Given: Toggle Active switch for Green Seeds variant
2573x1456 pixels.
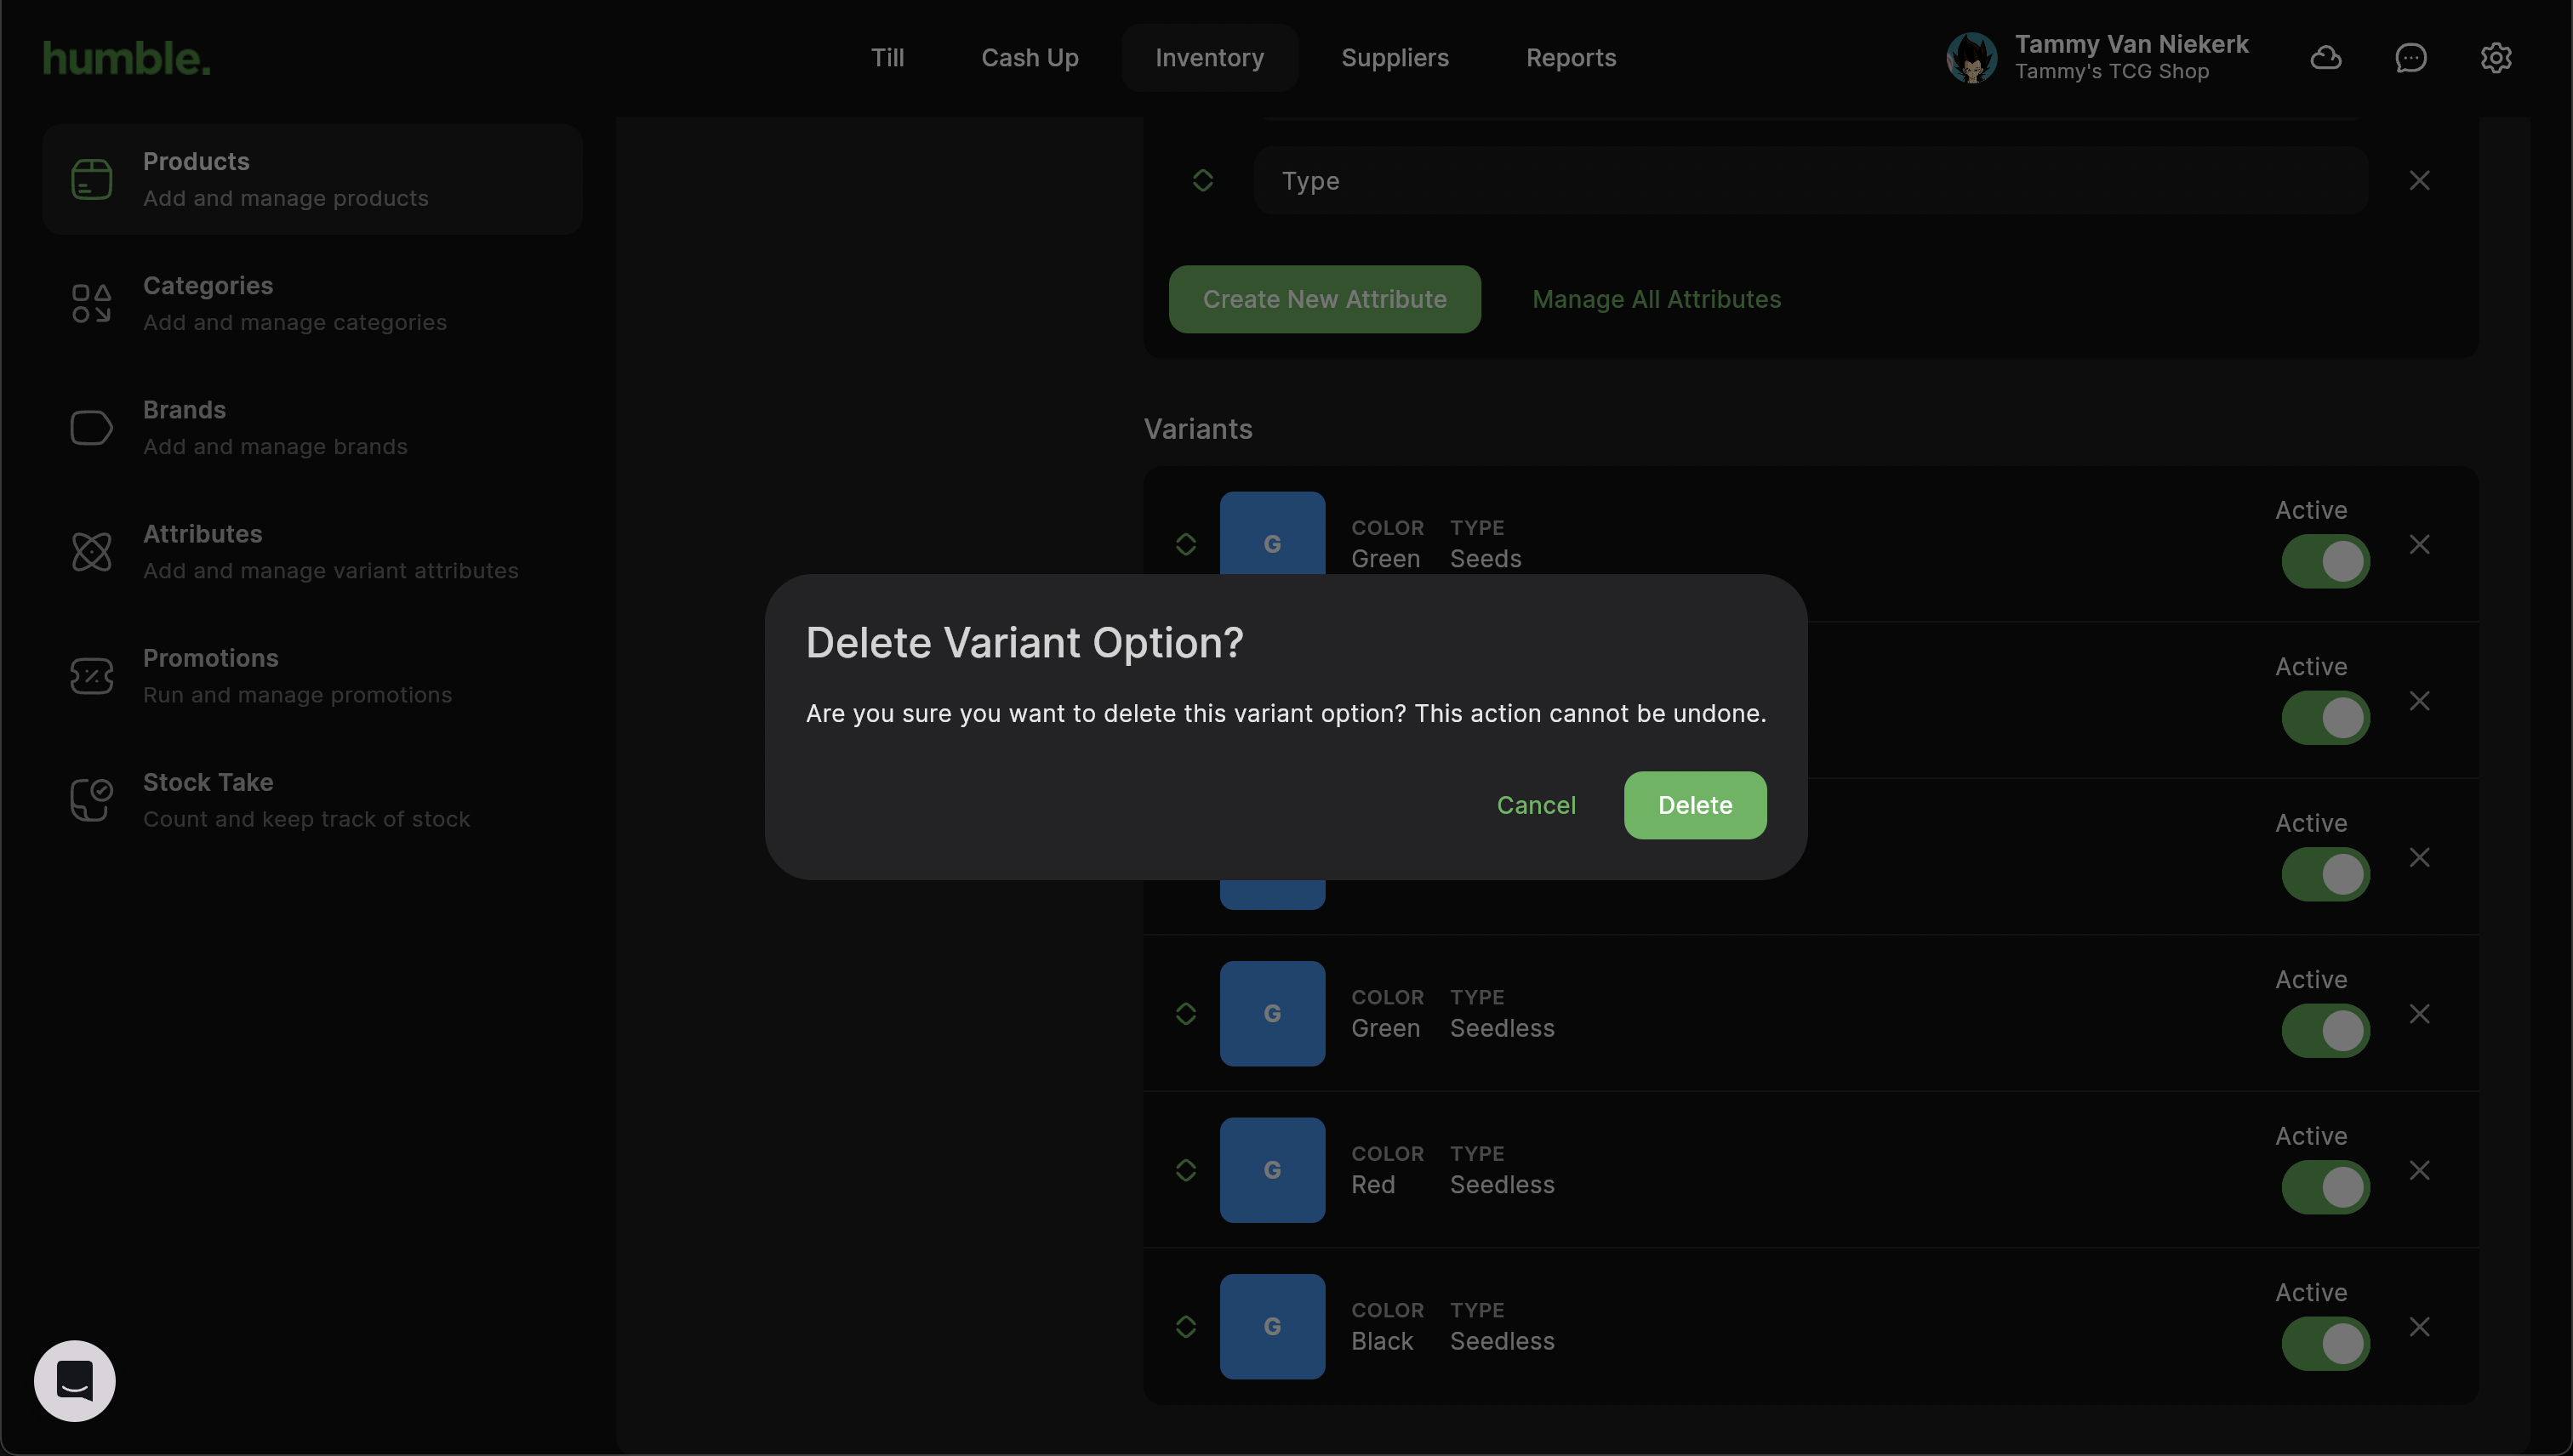Looking at the screenshot, I should 2325,562.
